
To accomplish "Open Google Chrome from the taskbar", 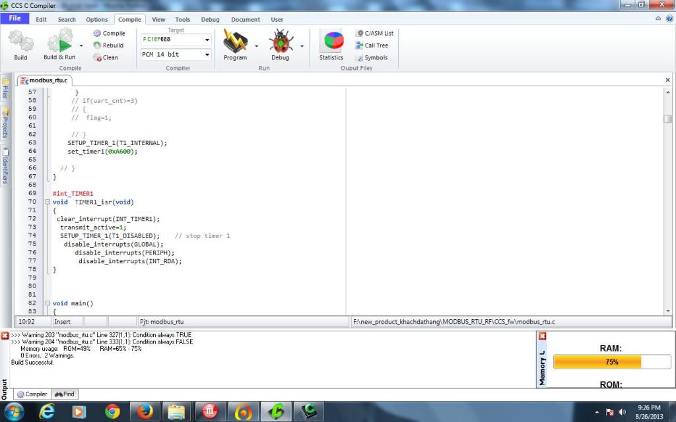I will (x=112, y=411).
